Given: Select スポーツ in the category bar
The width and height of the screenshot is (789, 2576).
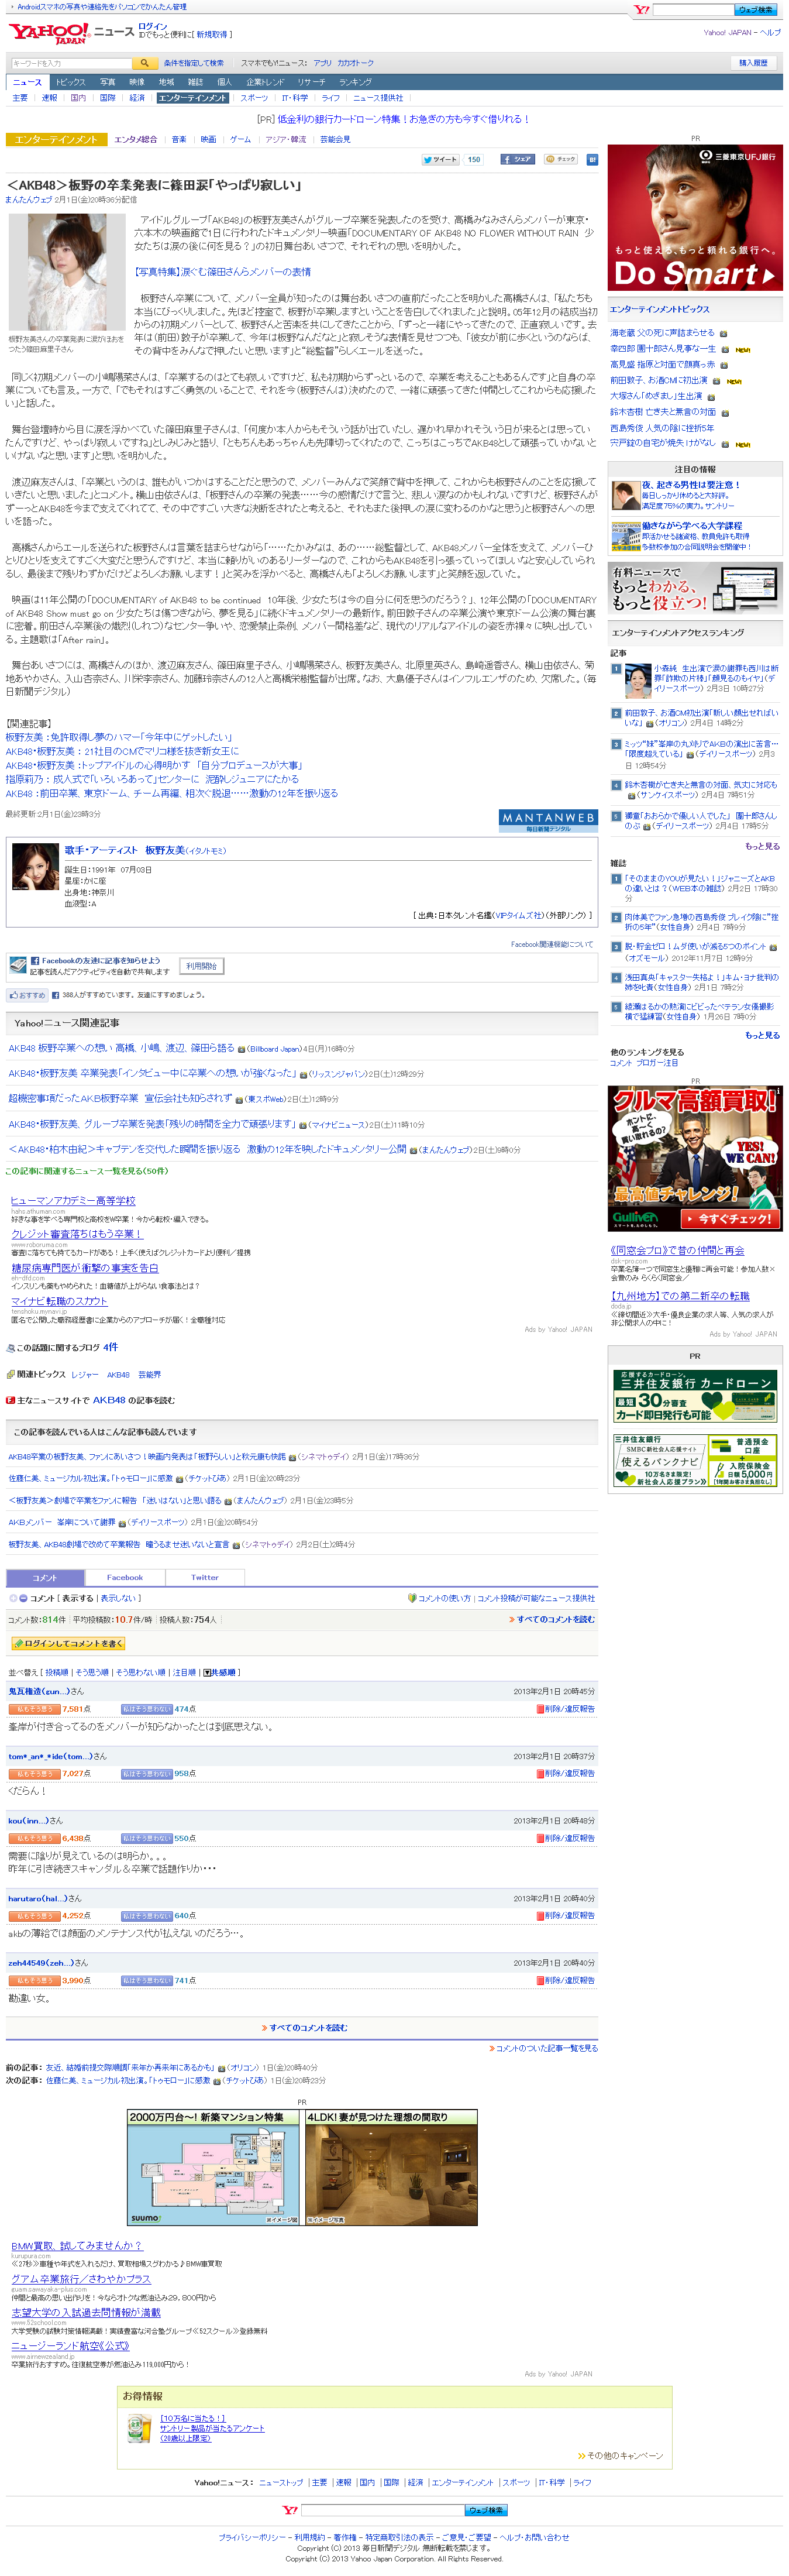Looking at the screenshot, I should 255,98.
